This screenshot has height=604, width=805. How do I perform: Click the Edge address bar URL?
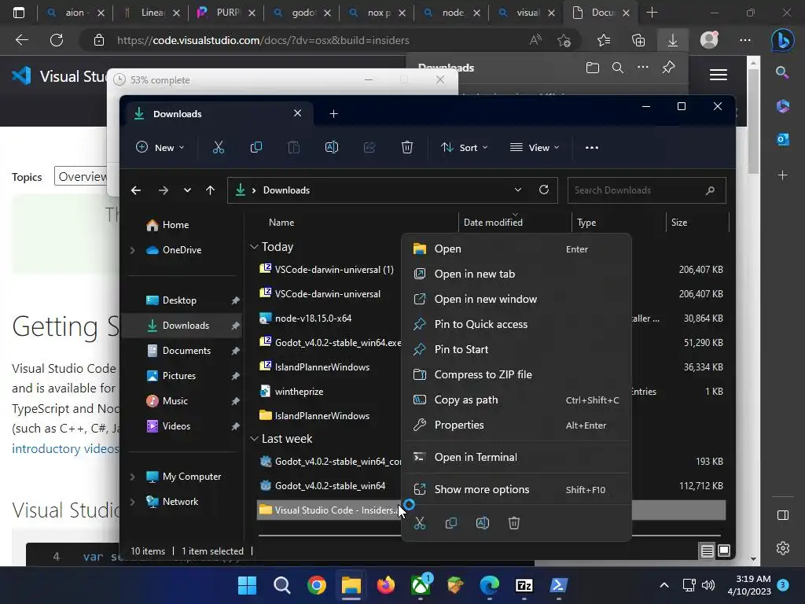click(x=263, y=40)
